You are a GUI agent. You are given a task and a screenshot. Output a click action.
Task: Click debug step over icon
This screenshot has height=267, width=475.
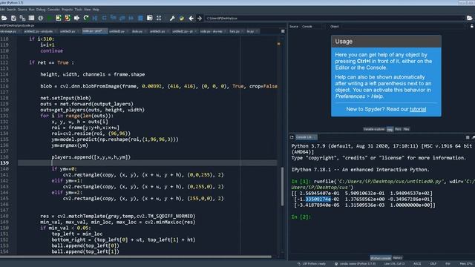104,18
